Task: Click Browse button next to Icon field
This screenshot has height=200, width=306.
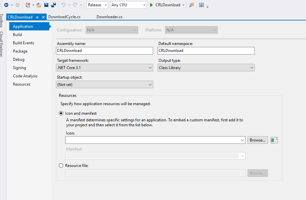Action: (x=258, y=140)
